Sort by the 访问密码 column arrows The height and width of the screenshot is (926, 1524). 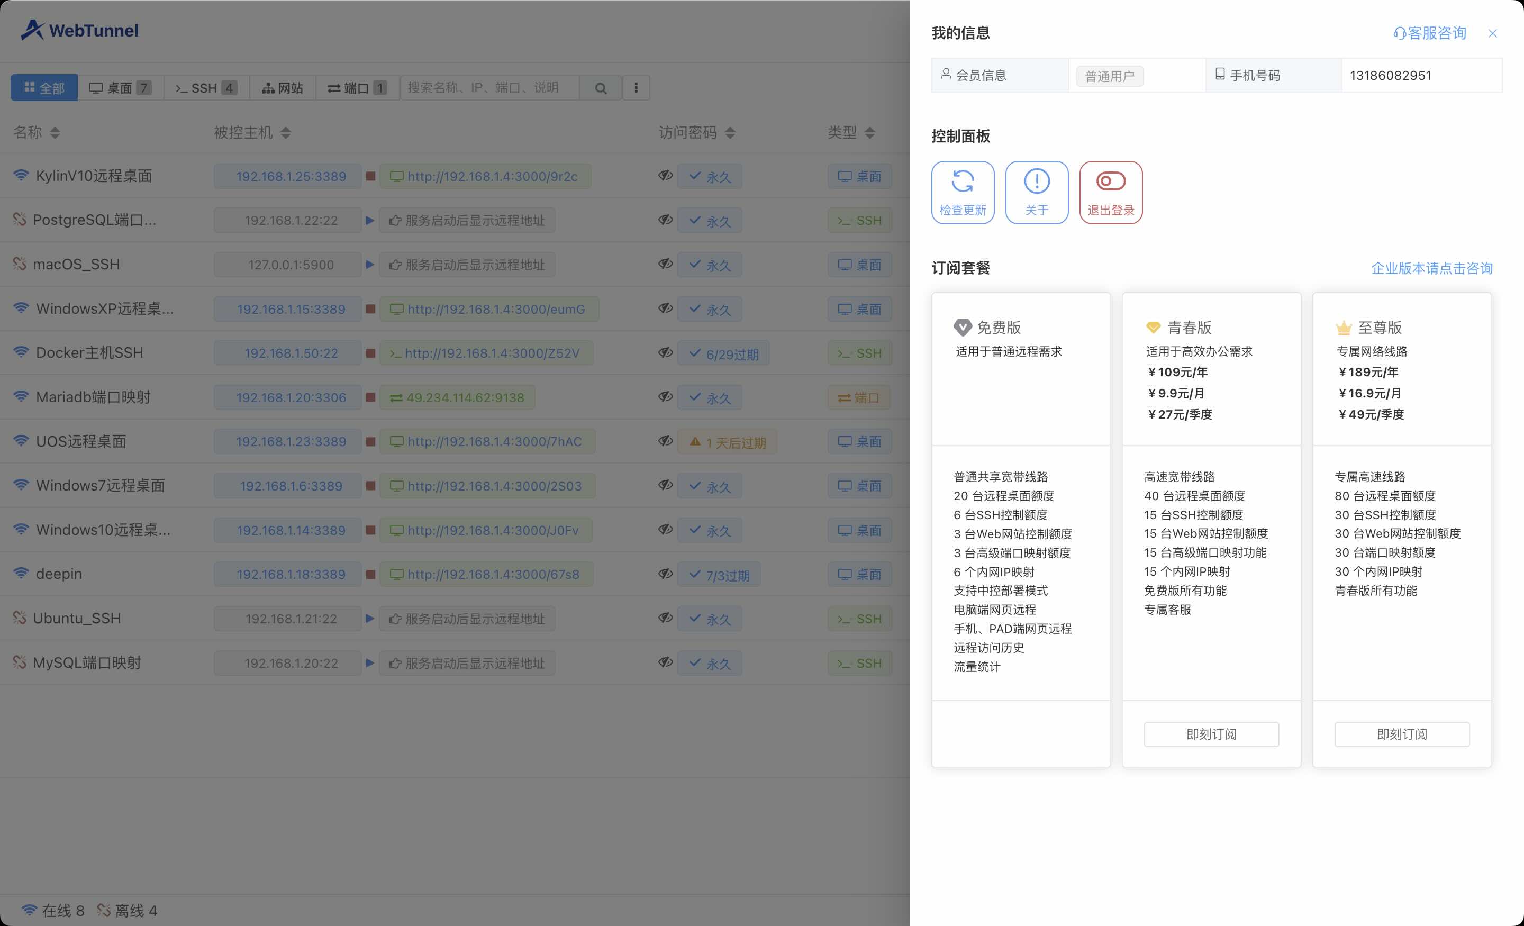[x=730, y=132]
